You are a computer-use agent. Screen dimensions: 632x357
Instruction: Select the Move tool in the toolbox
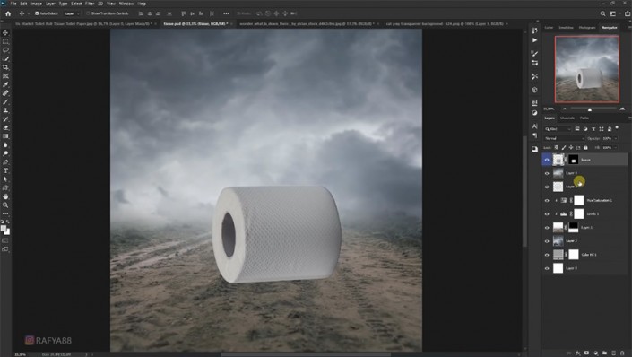[x=5, y=32]
